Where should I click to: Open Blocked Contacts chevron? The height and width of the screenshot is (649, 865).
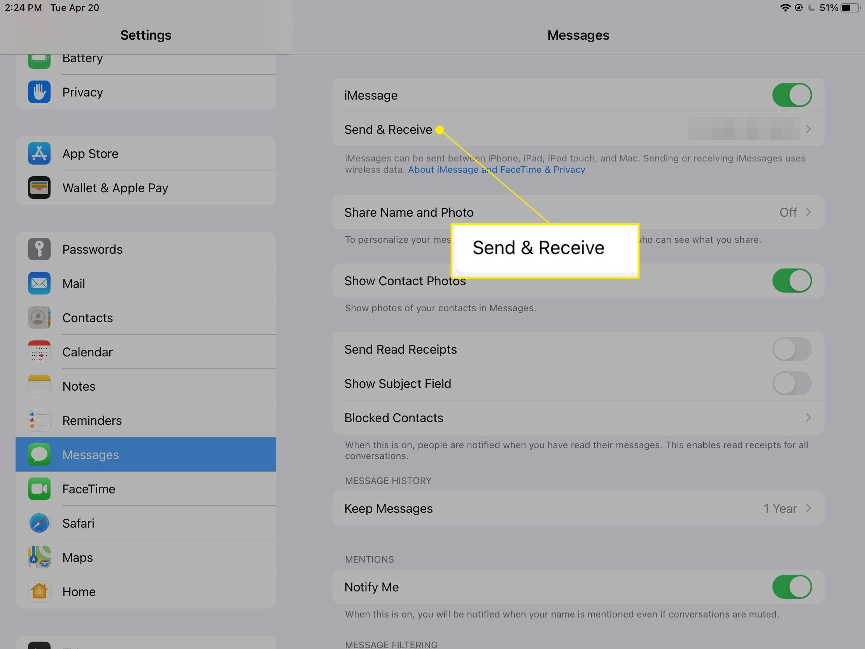pyautogui.click(x=808, y=417)
